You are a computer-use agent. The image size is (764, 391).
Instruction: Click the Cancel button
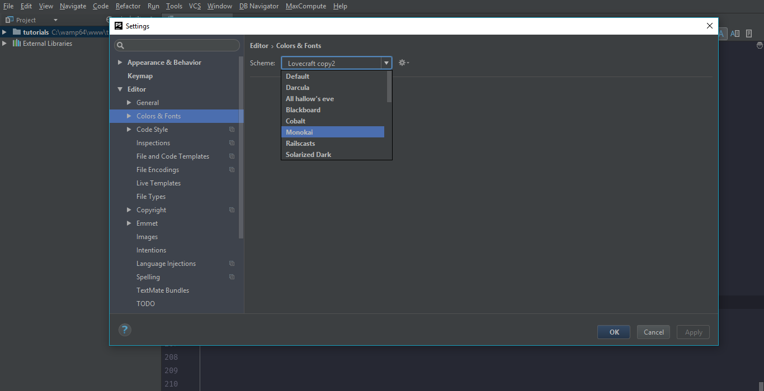(653, 332)
